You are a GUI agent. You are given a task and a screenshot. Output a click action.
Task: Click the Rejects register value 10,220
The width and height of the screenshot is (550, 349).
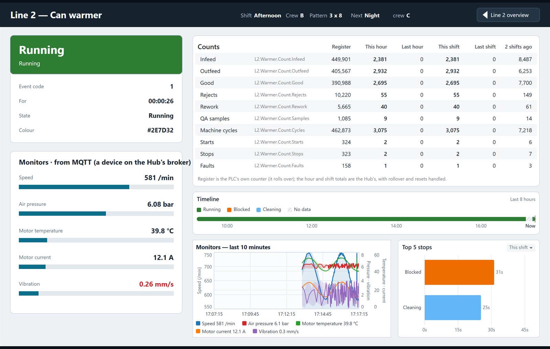[x=342, y=95]
